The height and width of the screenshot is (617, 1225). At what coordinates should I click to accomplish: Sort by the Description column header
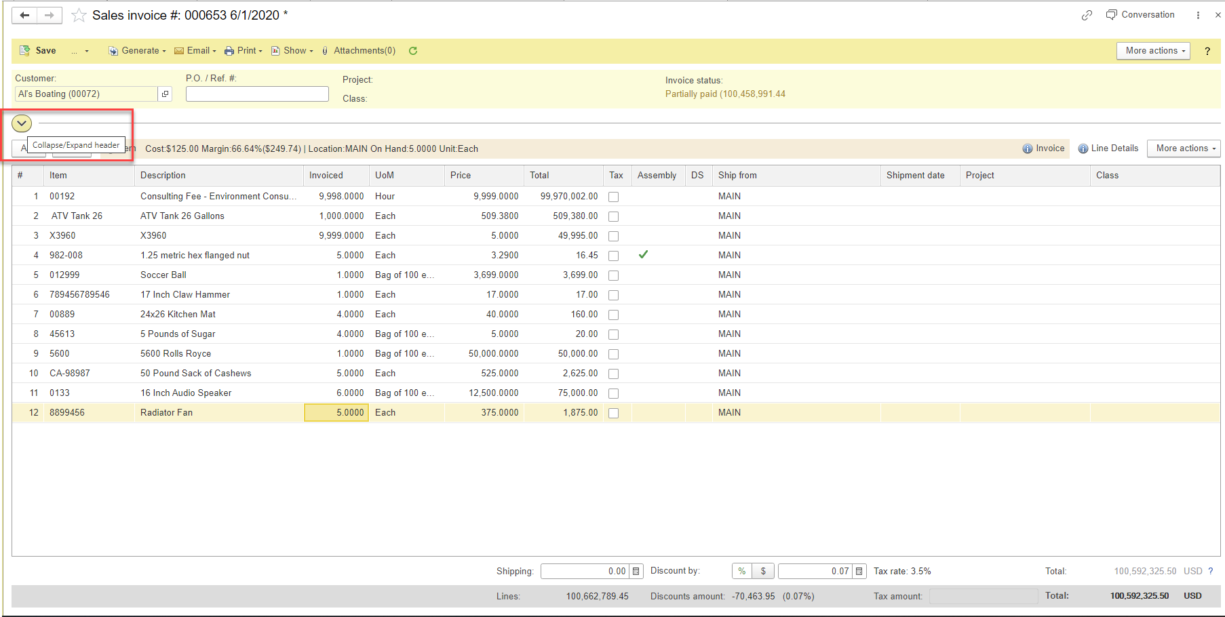(x=219, y=176)
